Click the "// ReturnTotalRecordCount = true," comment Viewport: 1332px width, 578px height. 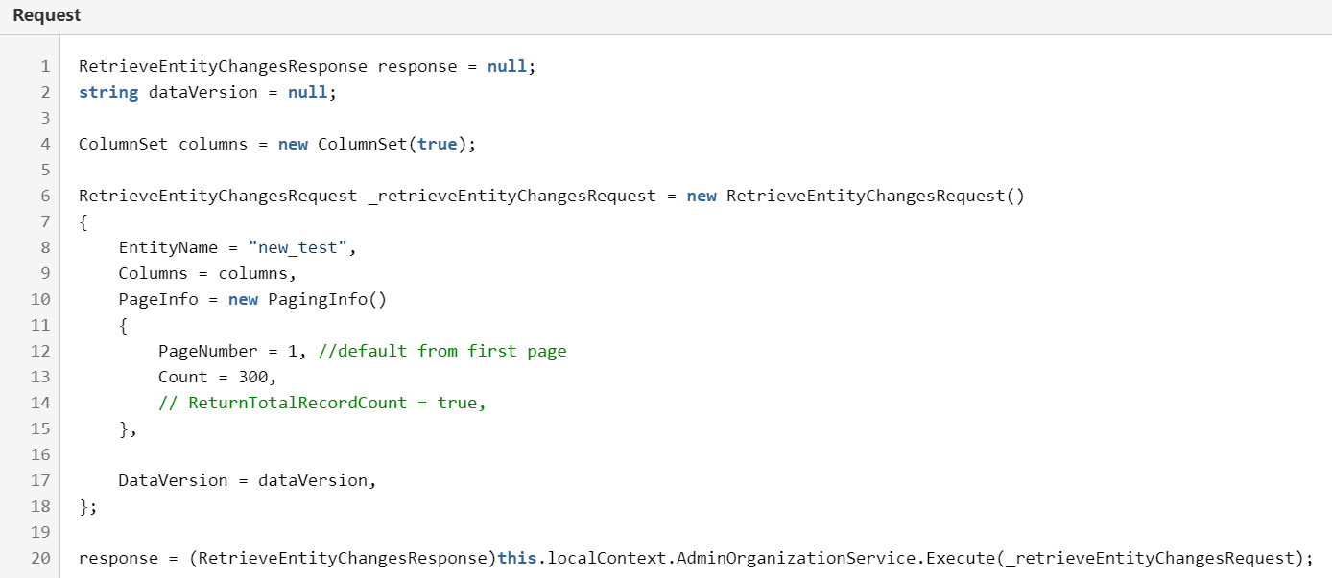coord(322,404)
